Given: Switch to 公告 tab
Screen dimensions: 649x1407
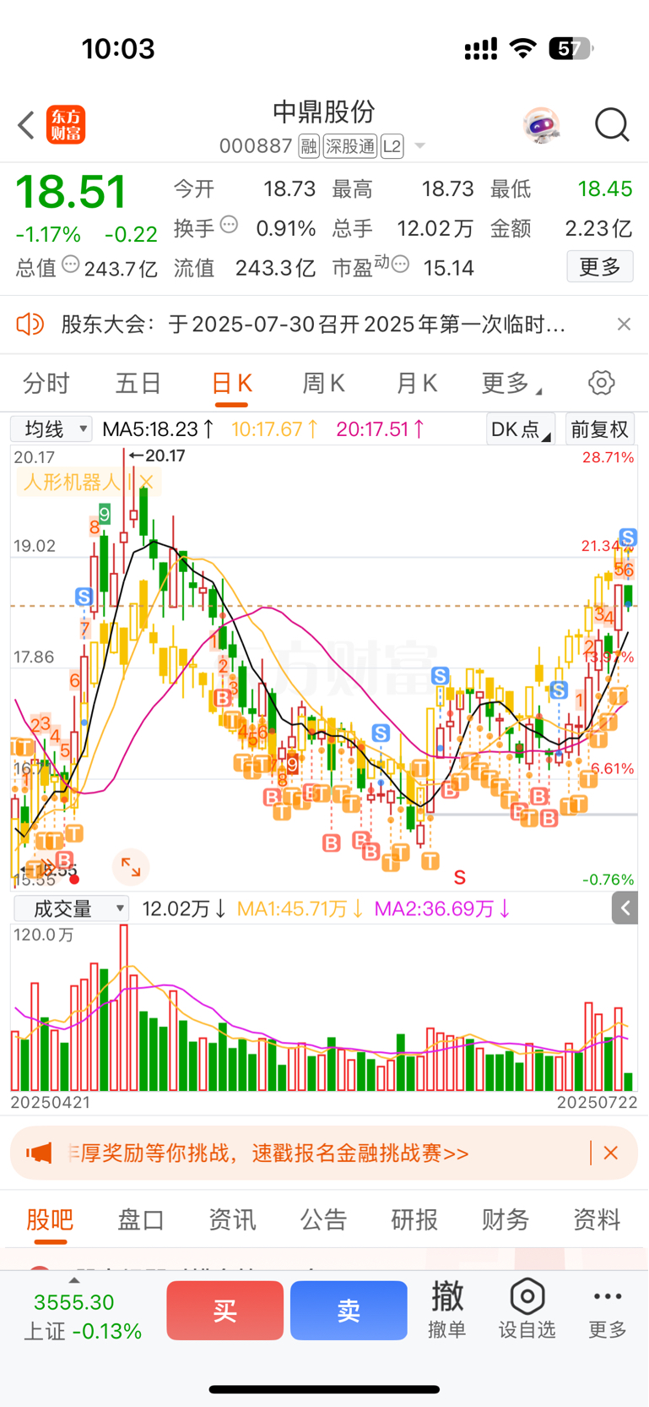Looking at the screenshot, I should point(323,1219).
